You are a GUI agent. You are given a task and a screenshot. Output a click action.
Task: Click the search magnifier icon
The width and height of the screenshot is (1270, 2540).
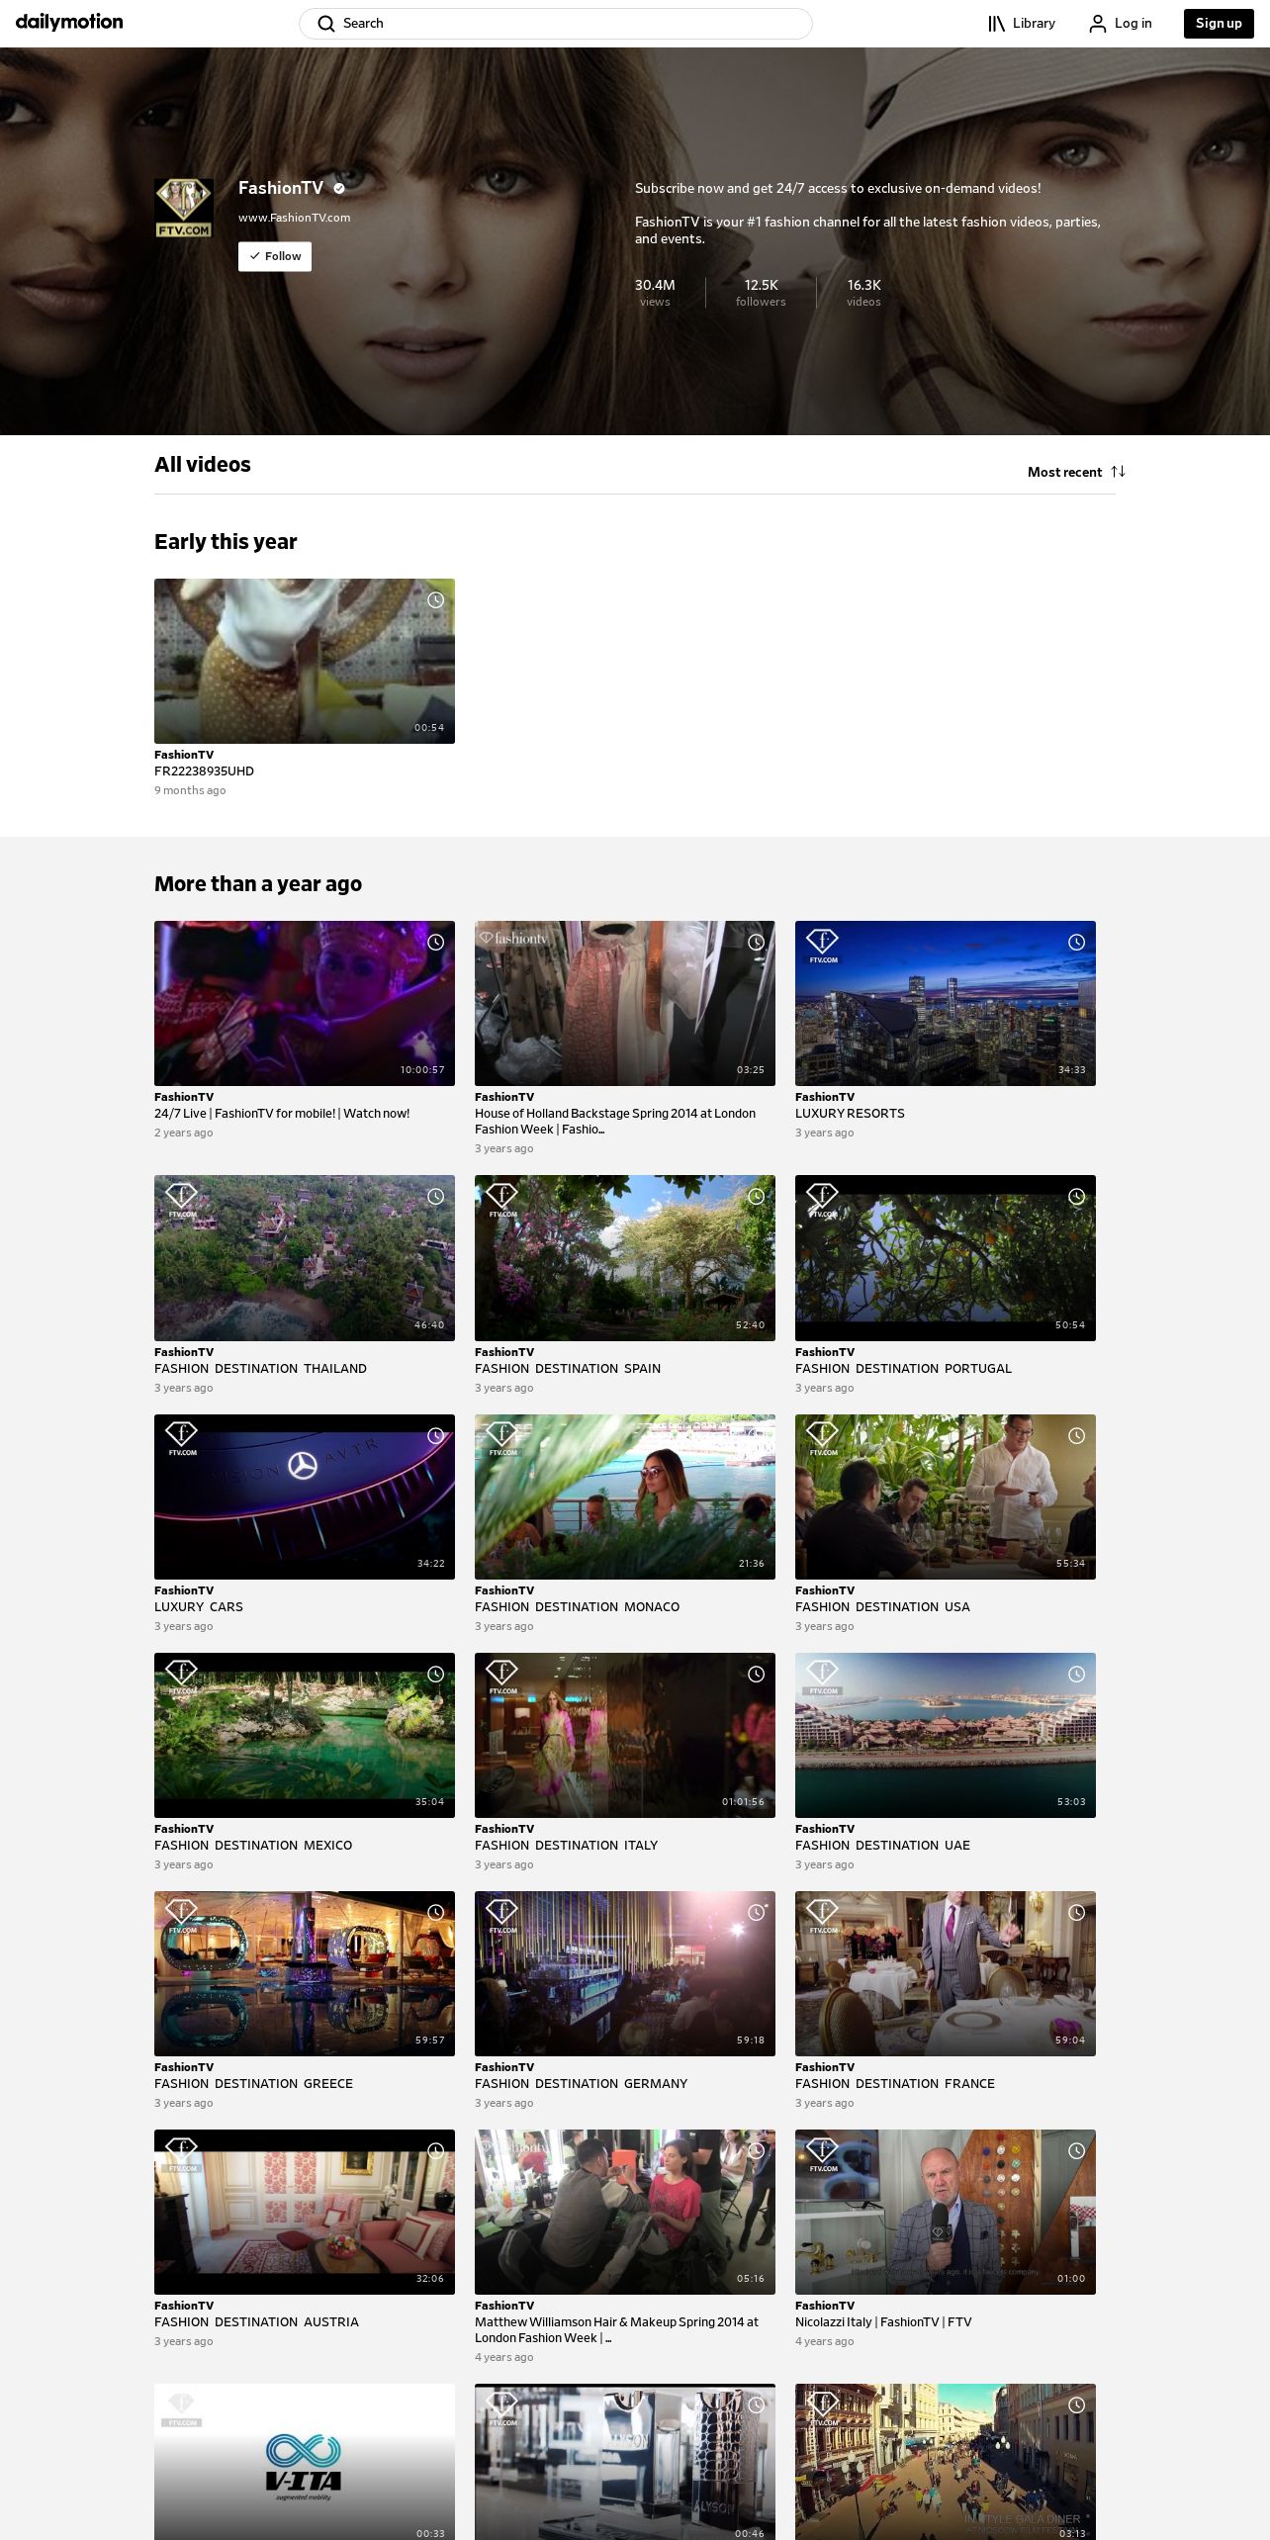[325, 24]
